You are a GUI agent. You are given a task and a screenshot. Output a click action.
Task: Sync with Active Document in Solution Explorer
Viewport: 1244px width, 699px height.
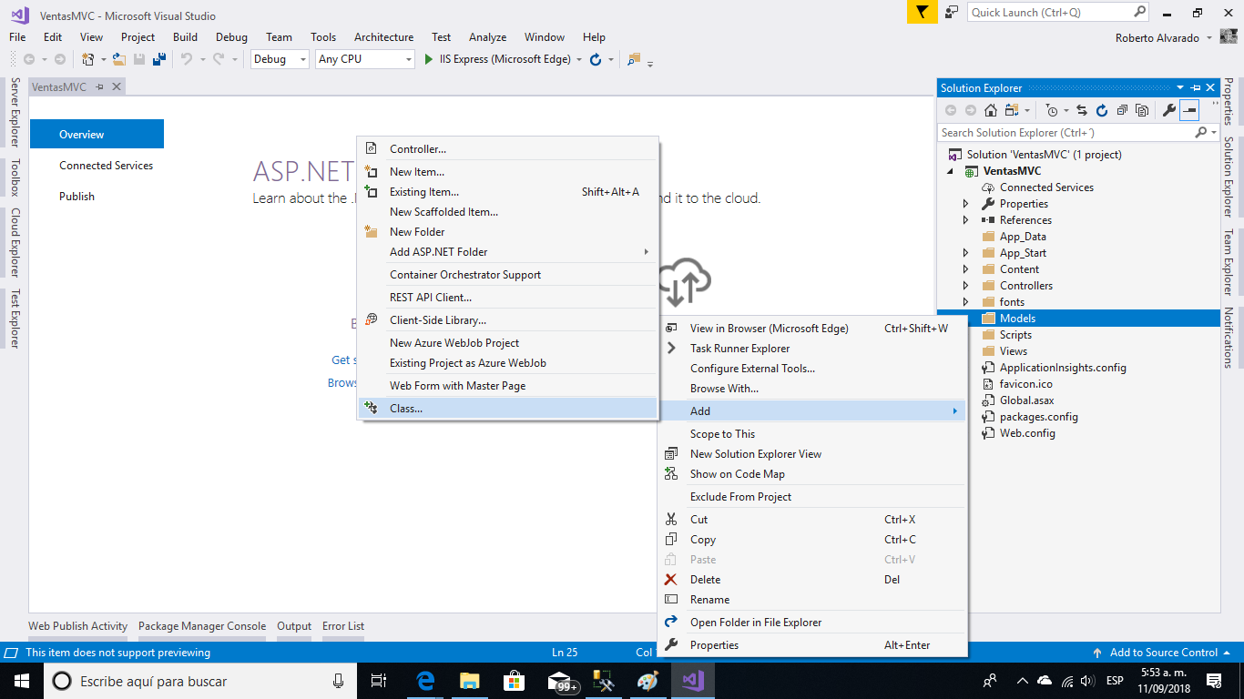pyautogui.click(x=1082, y=109)
